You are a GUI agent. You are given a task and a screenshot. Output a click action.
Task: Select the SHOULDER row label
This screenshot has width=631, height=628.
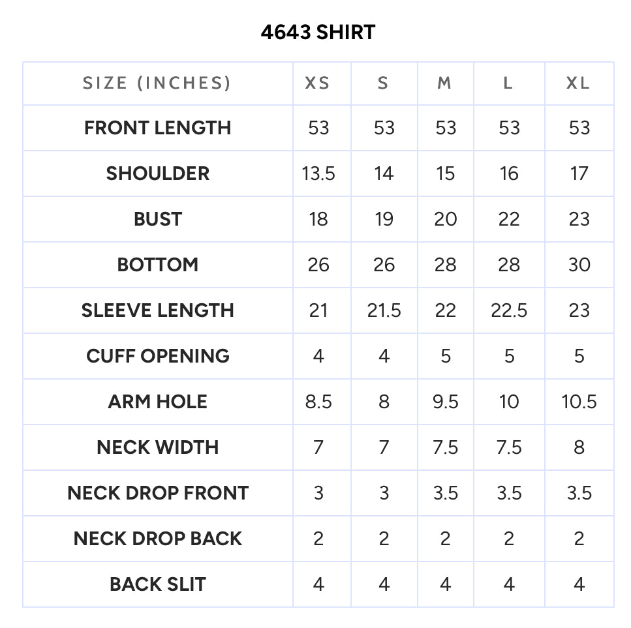158,173
